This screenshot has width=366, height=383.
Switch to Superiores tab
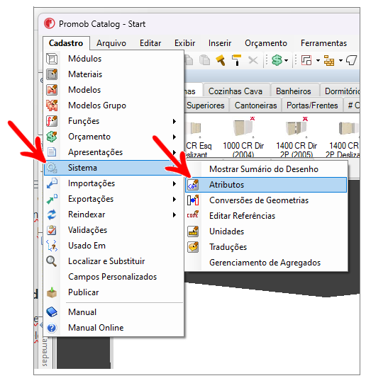206,105
